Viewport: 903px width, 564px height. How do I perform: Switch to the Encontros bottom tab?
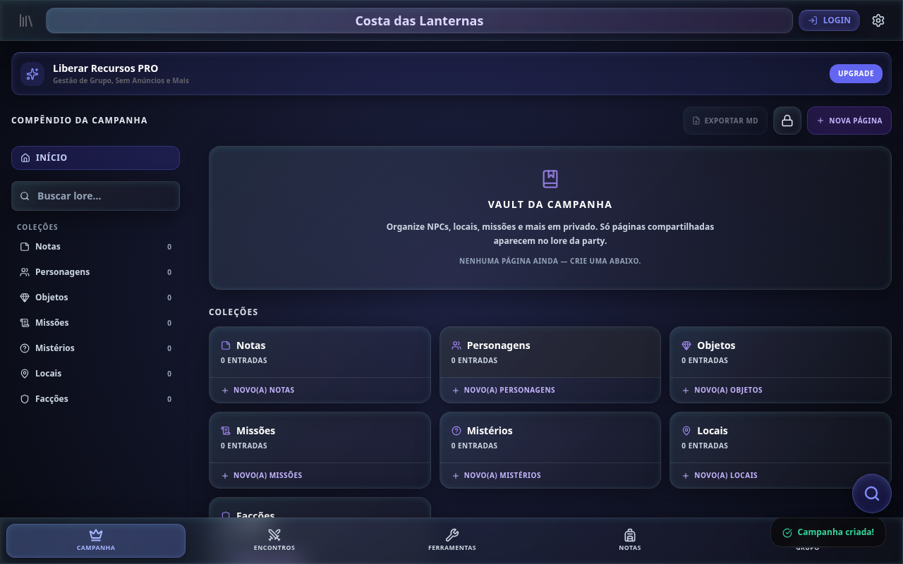[x=274, y=541]
